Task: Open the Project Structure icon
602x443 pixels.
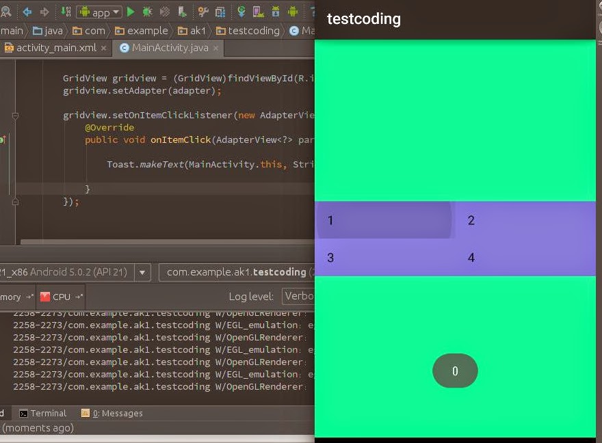Action: click(220, 12)
